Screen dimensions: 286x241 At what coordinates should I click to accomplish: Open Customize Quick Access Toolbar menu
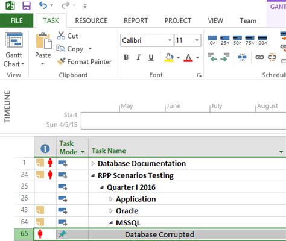pos(85,6)
